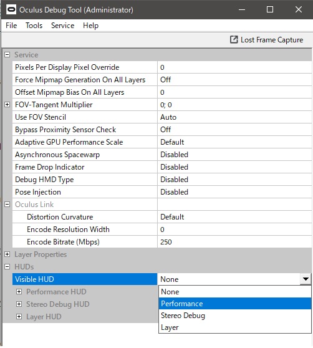Click Adaptive GPU Performance Scale value
Screen dimensions: 313x348
coord(234,142)
